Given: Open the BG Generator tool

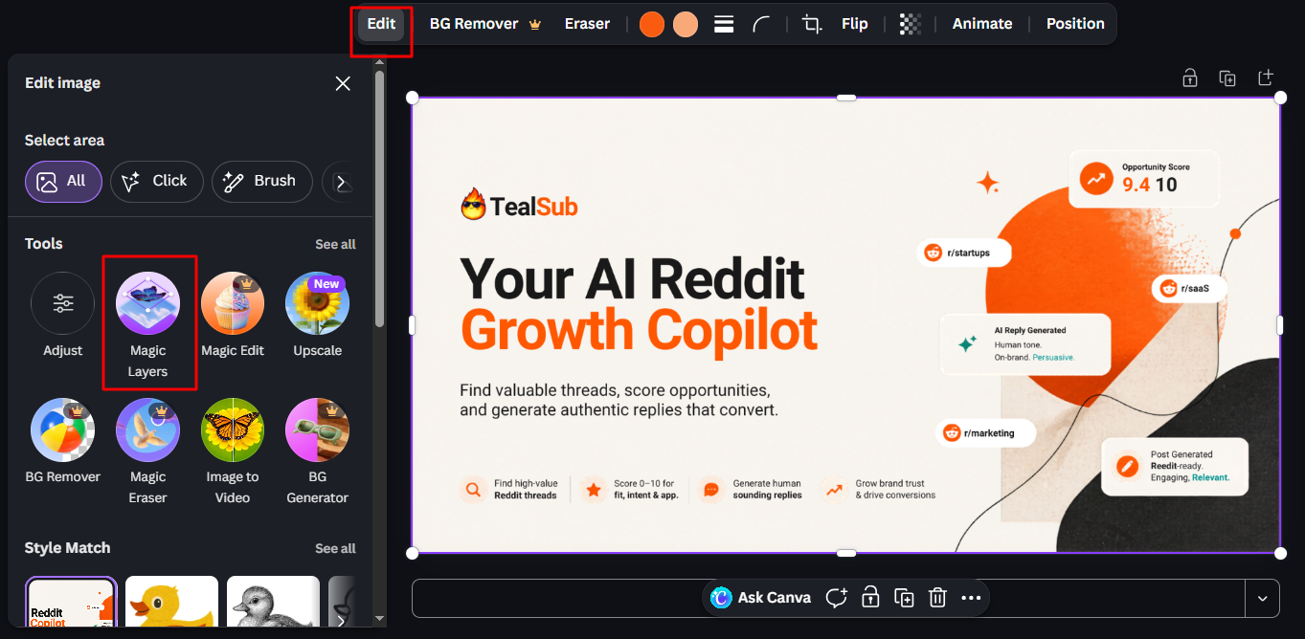Looking at the screenshot, I should tap(317, 452).
